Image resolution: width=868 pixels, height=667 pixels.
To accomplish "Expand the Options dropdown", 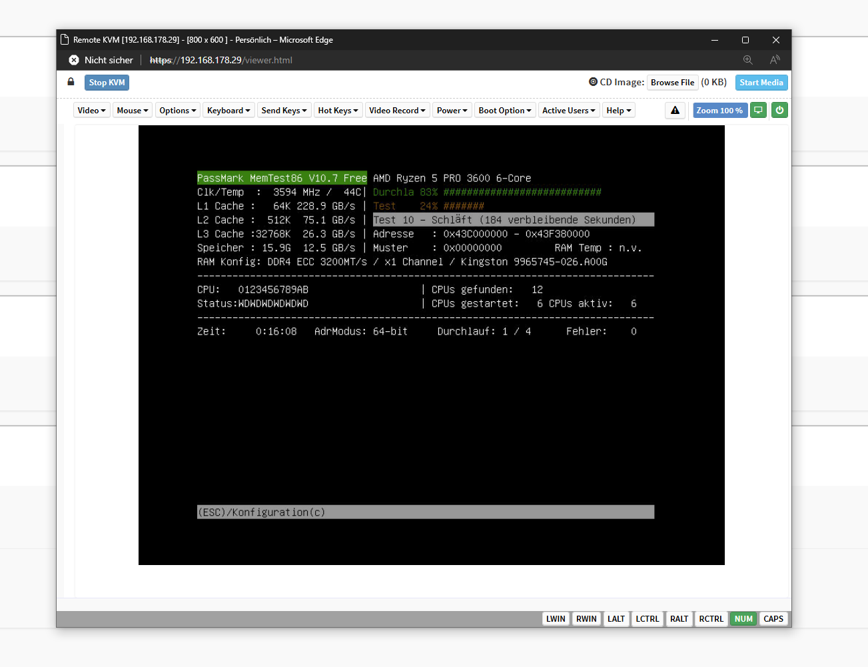I will click(x=178, y=111).
